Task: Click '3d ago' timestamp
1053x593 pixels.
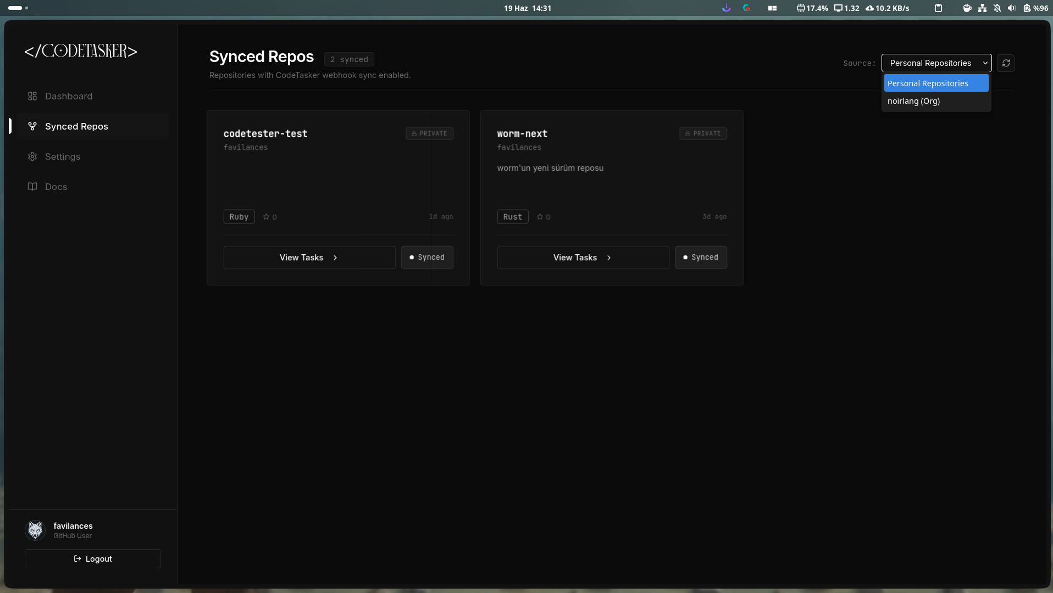Action: click(714, 217)
